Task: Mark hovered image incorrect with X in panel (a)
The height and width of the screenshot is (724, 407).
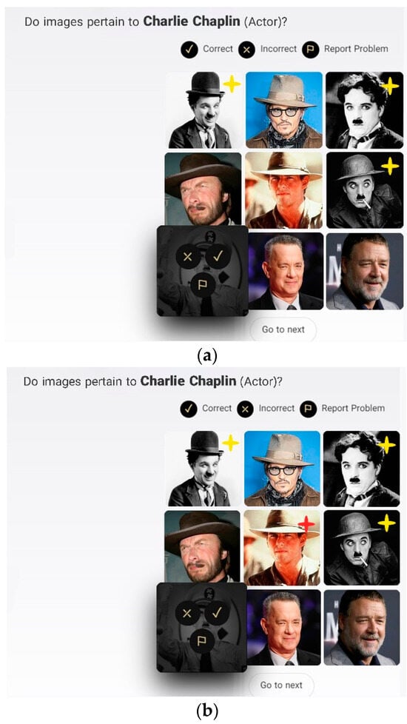Action: point(188,256)
